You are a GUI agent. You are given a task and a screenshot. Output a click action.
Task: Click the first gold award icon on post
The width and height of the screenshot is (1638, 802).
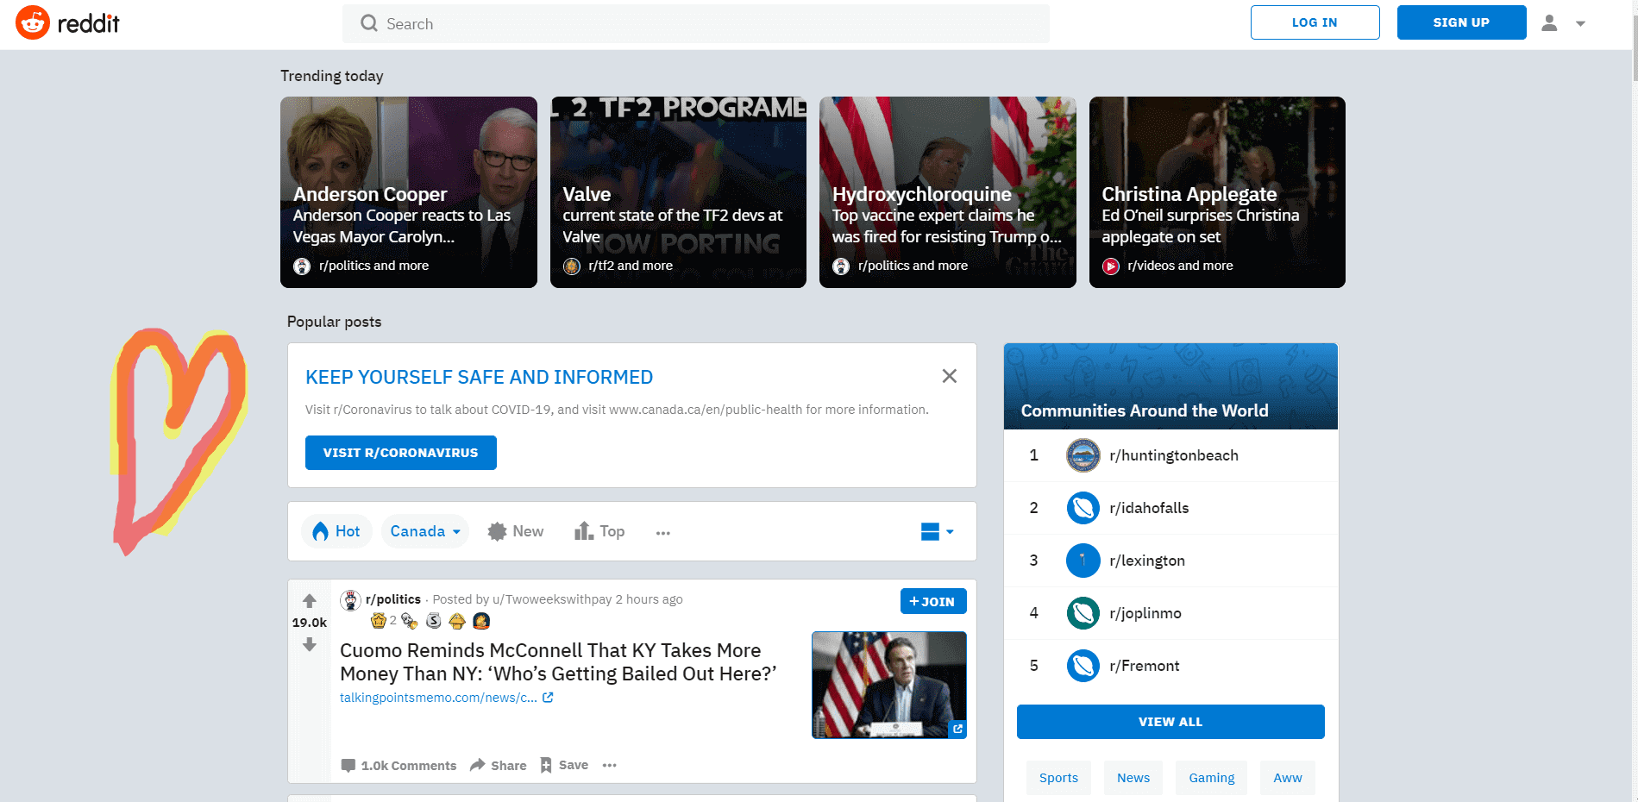pyautogui.click(x=378, y=621)
